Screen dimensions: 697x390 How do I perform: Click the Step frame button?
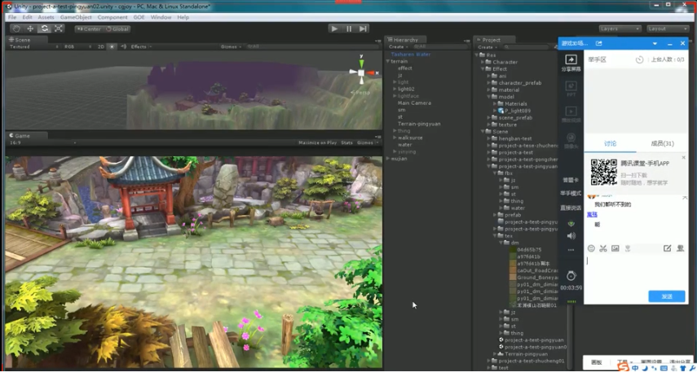click(x=363, y=28)
